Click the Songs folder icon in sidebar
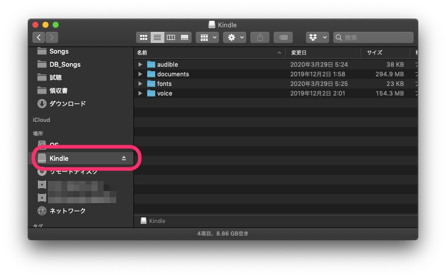 42,51
